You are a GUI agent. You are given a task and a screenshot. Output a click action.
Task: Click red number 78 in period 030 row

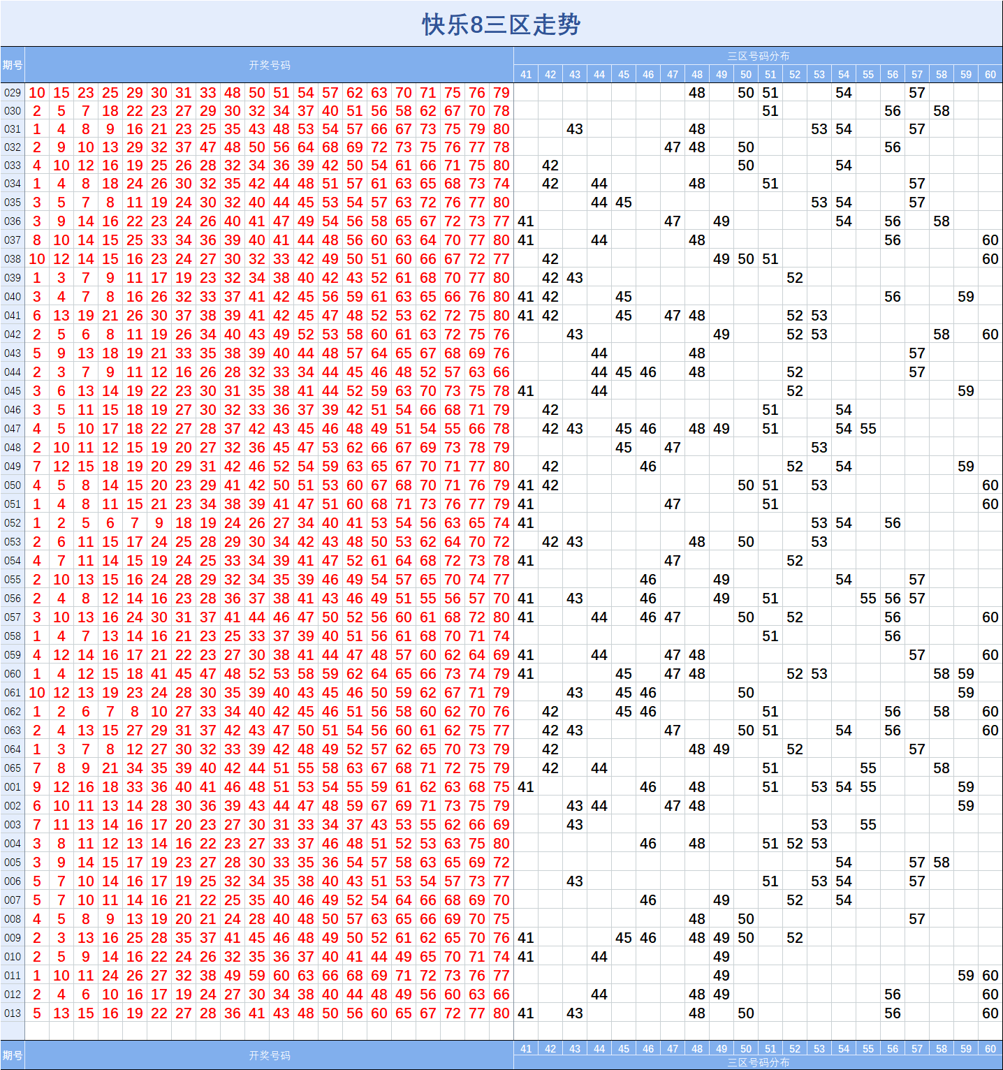pyautogui.click(x=501, y=111)
